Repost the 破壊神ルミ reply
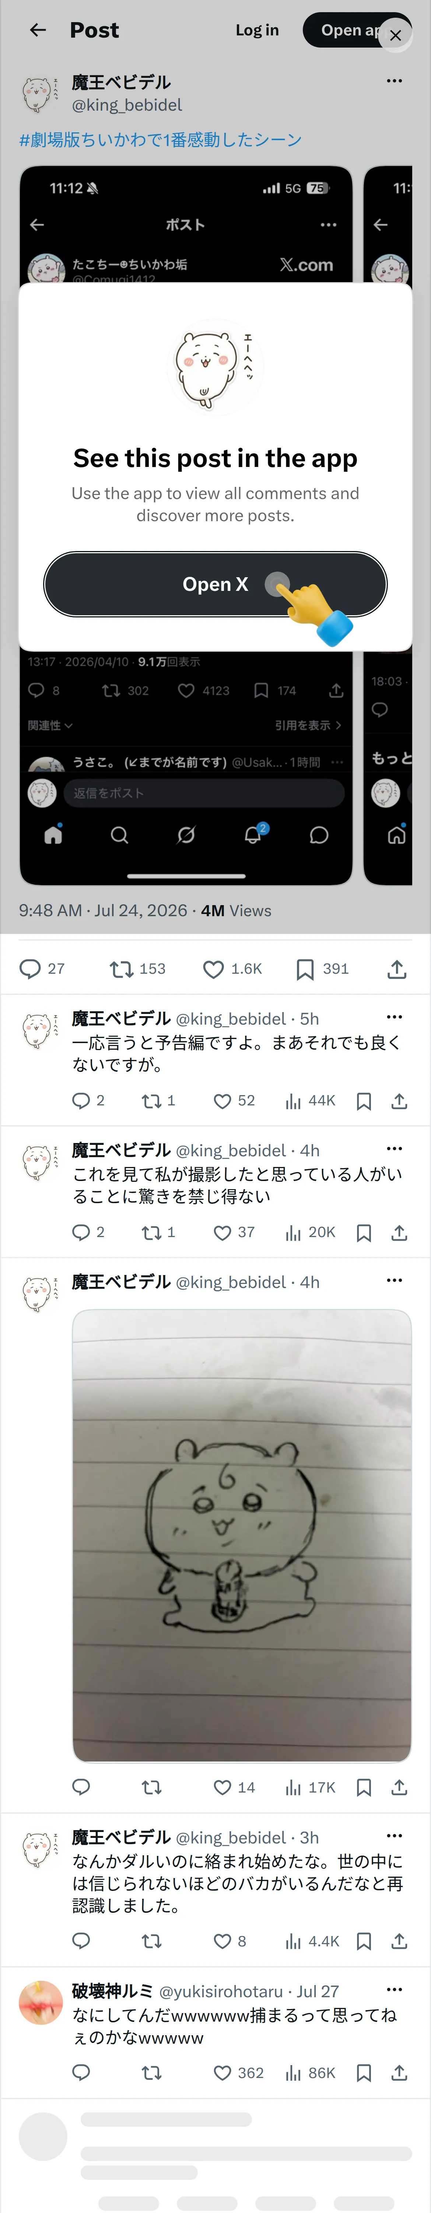431x2213 pixels. tap(152, 2073)
